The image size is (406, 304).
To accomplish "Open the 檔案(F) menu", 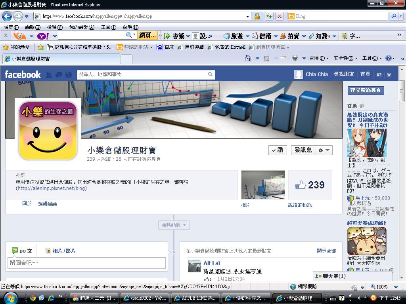I will click(11, 27).
